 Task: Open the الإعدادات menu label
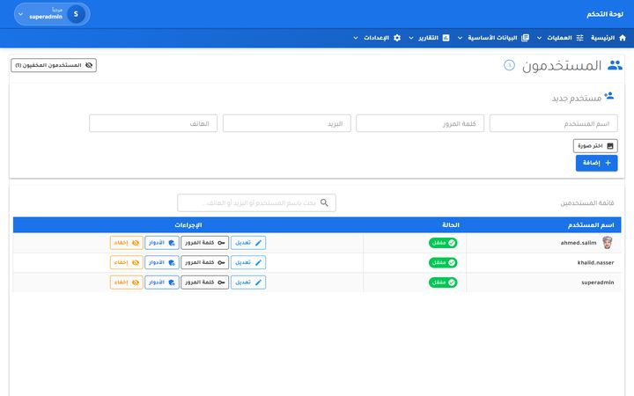coord(377,38)
